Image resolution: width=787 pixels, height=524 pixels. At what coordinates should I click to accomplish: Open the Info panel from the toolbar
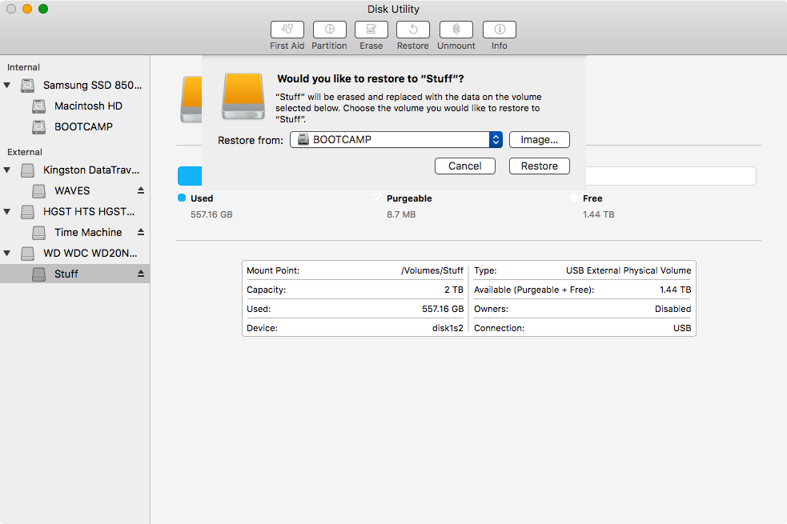tap(499, 34)
